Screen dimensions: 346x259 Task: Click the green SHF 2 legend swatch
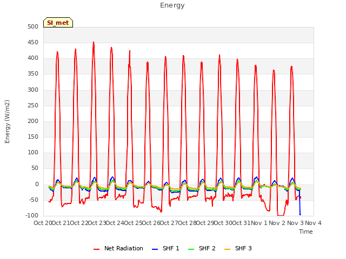pos(191,249)
